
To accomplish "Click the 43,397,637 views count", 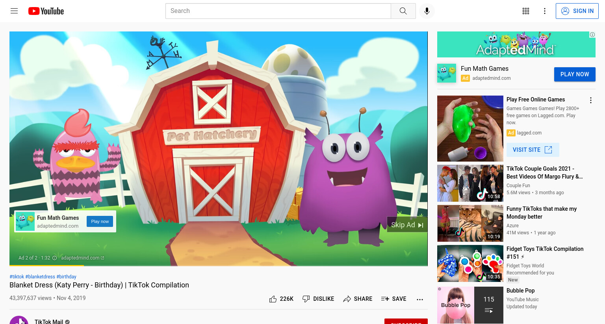I will tap(30, 298).
